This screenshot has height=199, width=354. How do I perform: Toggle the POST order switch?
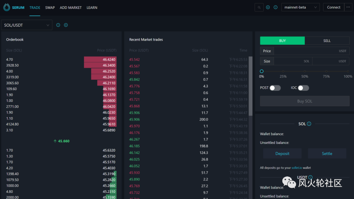tap(275, 88)
